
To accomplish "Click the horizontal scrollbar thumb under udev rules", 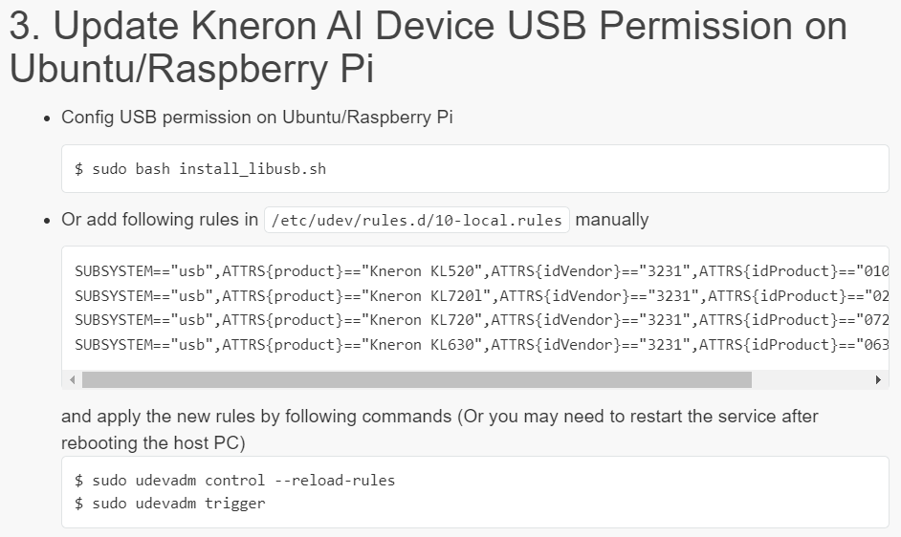I will click(x=417, y=379).
